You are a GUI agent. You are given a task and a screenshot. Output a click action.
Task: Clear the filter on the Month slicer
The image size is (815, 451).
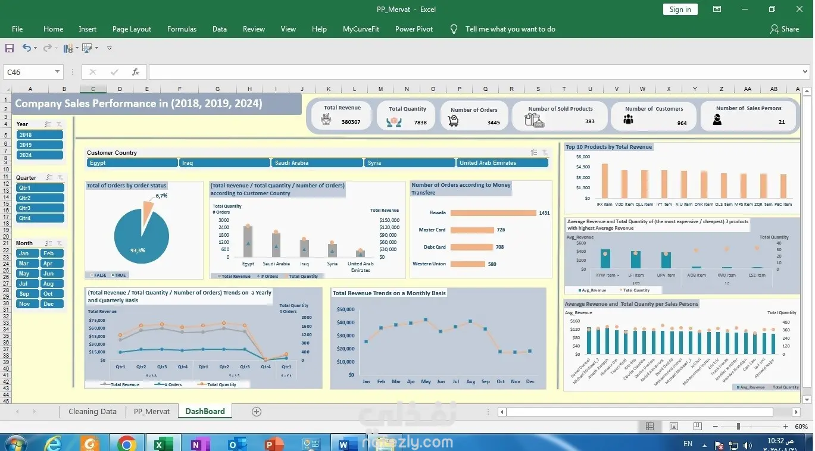click(60, 243)
